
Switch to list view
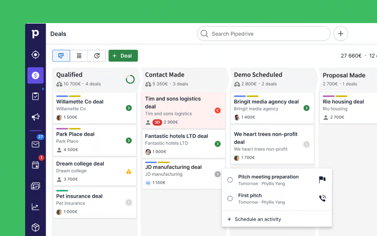[x=79, y=56]
